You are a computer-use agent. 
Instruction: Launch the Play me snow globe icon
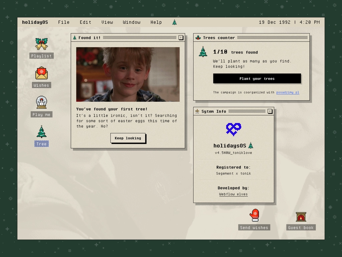[41, 102]
